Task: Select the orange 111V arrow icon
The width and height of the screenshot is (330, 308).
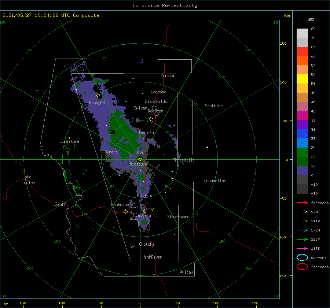Action: click(302, 221)
